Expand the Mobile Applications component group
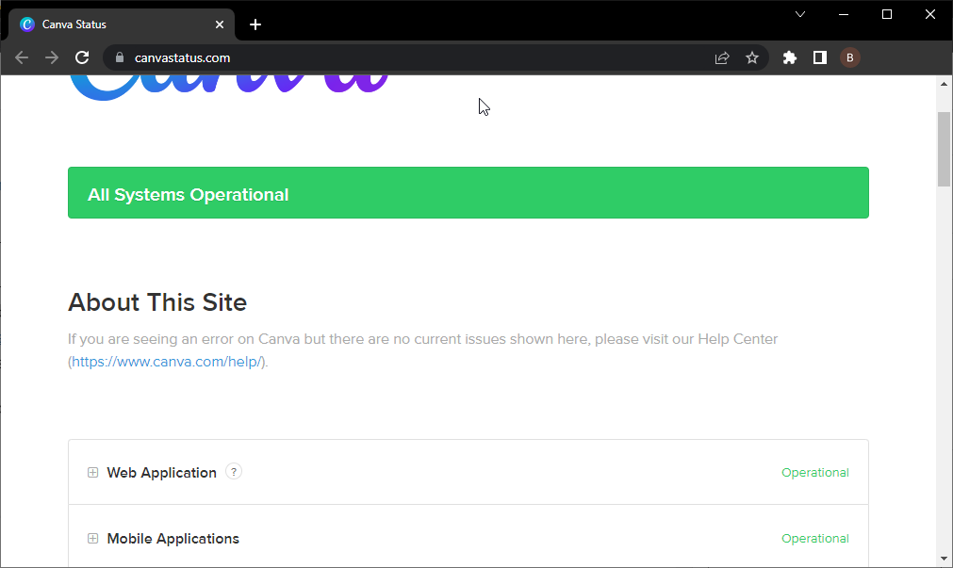Viewport: 953px width, 568px height. [x=92, y=539]
